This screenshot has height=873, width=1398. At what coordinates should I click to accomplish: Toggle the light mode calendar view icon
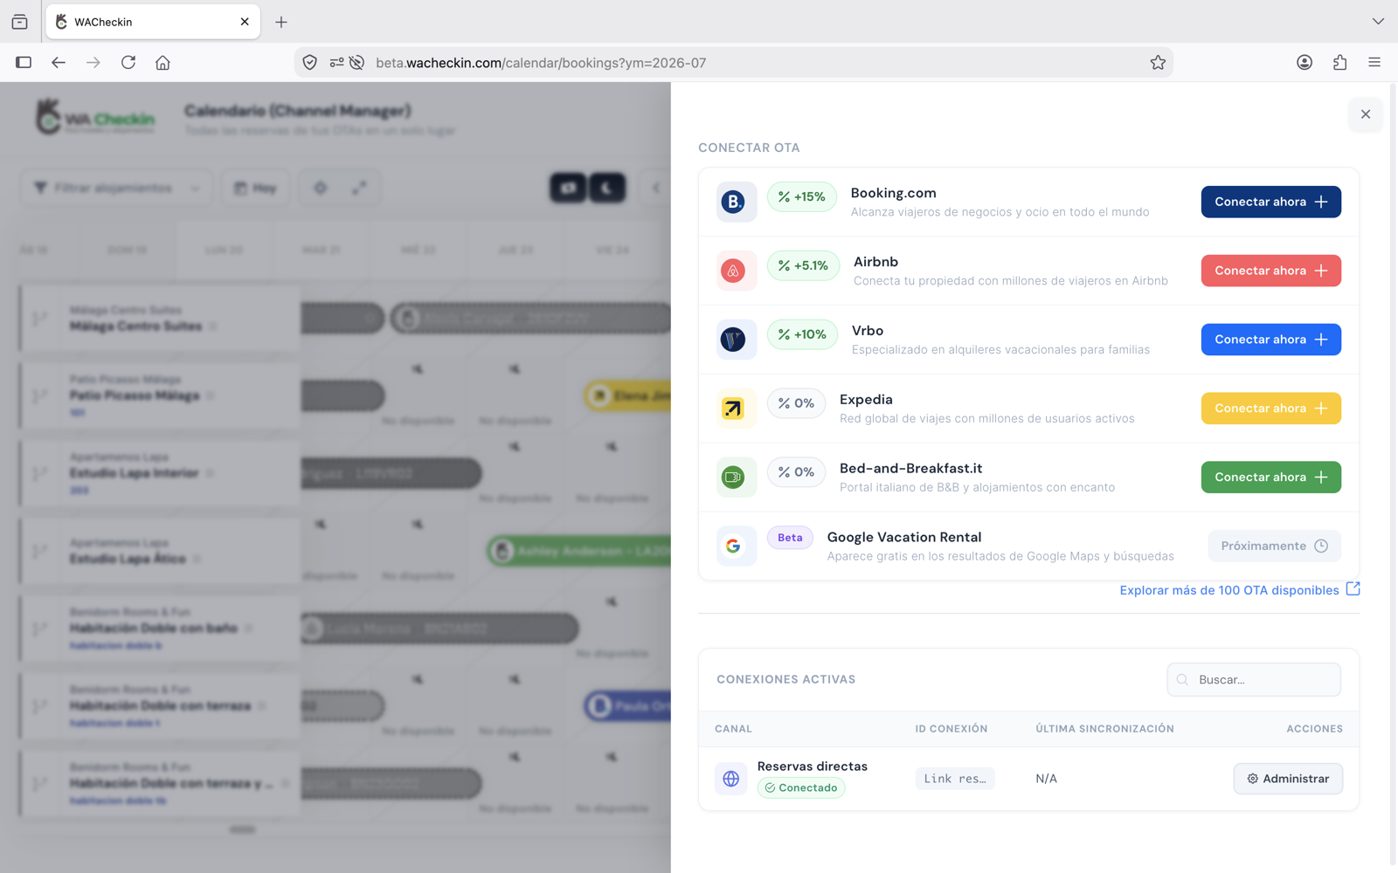[568, 188]
